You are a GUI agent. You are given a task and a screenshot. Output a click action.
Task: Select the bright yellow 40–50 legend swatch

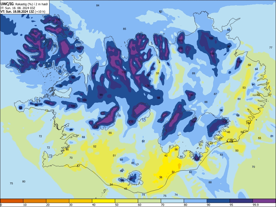pos(104,201)
